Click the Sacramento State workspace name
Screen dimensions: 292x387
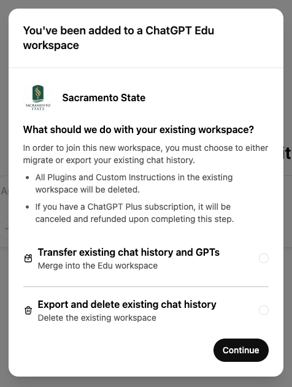[x=104, y=98]
